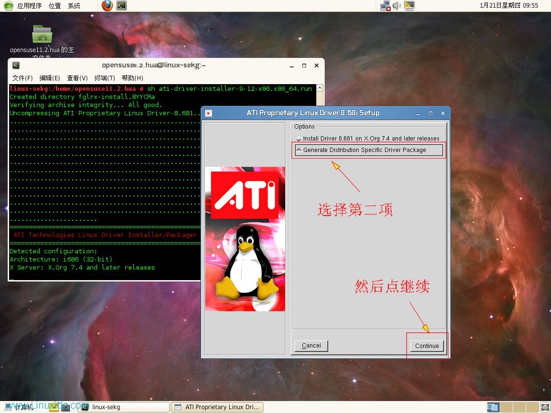Click the Cancel button in ATI setup
Image resolution: width=551 pixels, height=413 pixels.
[311, 346]
